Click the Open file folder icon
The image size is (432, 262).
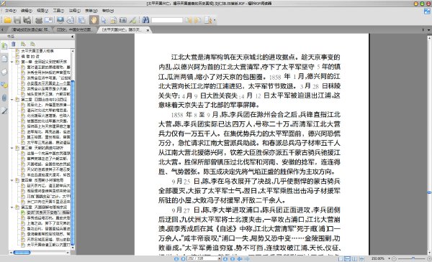(x=7, y=20)
